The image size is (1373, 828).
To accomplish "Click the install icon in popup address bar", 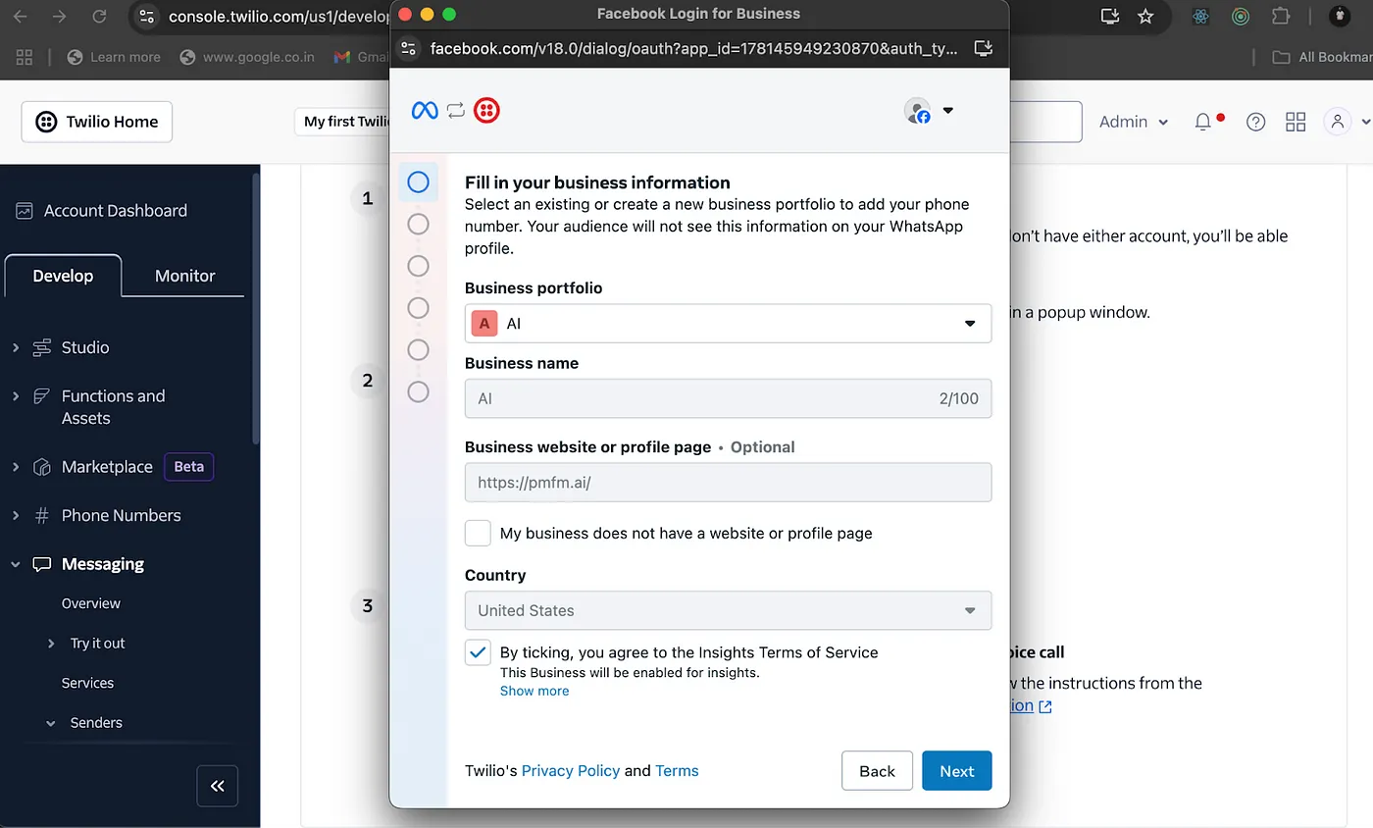I will coord(984,48).
